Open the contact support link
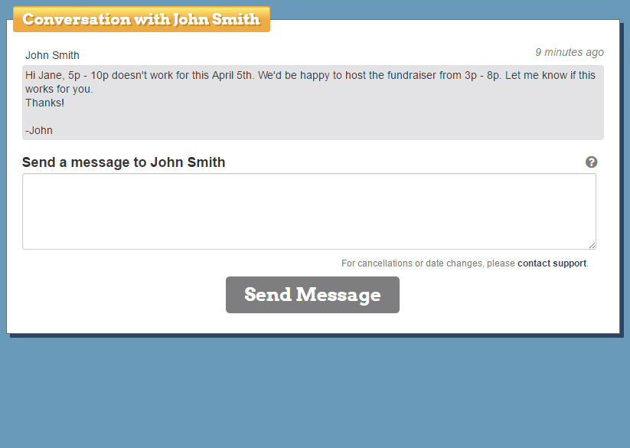This screenshot has width=630, height=448. [x=551, y=263]
